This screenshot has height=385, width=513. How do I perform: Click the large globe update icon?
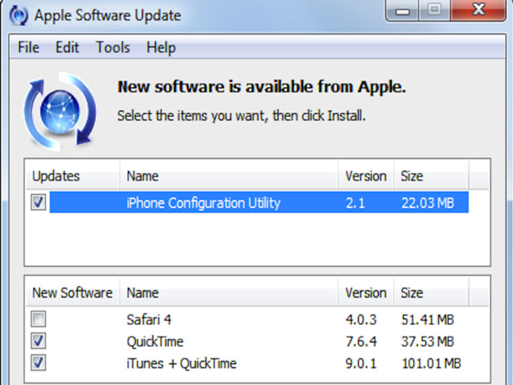point(60,111)
